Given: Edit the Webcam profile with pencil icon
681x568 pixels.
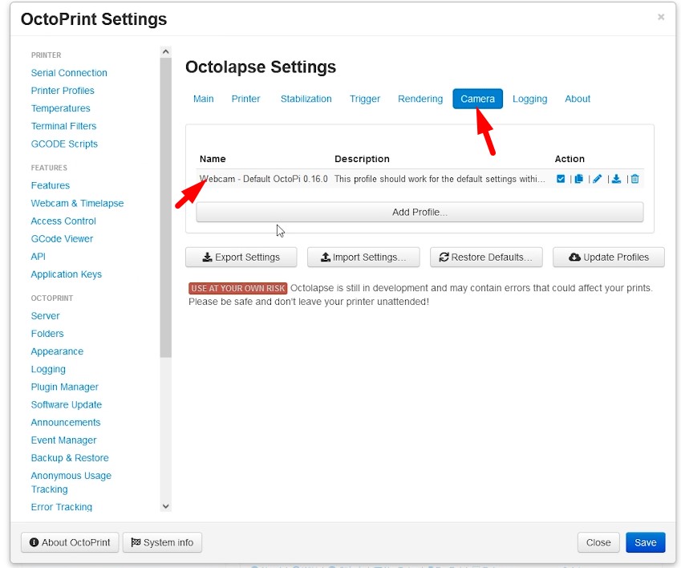Looking at the screenshot, I should coord(598,179).
